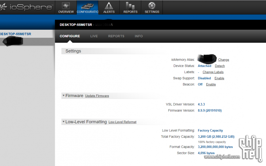Click the Factory Capacity value
This screenshot has width=266, height=166.
click(210, 130)
